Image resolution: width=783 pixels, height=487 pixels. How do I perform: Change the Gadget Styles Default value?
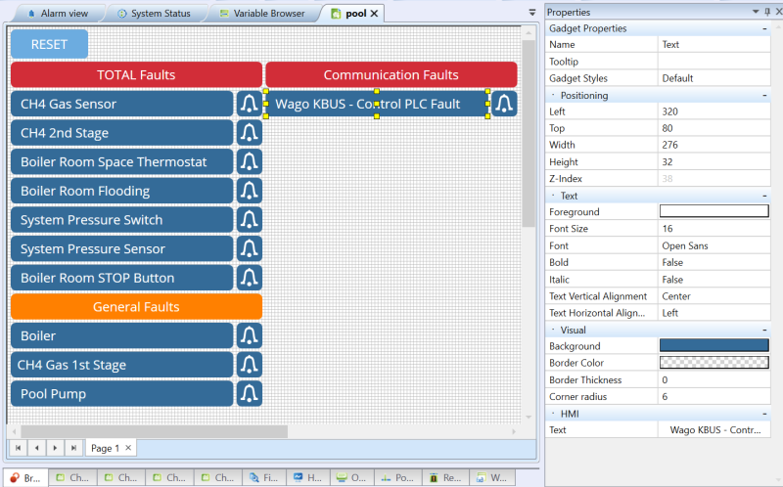[714, 78]
